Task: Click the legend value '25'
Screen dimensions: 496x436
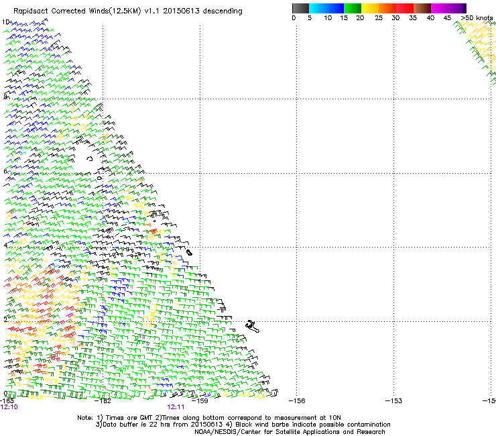Action: tap(379, 18)
